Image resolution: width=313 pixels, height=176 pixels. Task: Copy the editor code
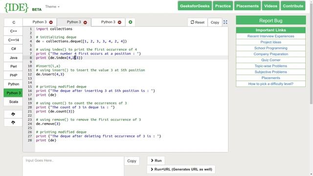(215, 22)
